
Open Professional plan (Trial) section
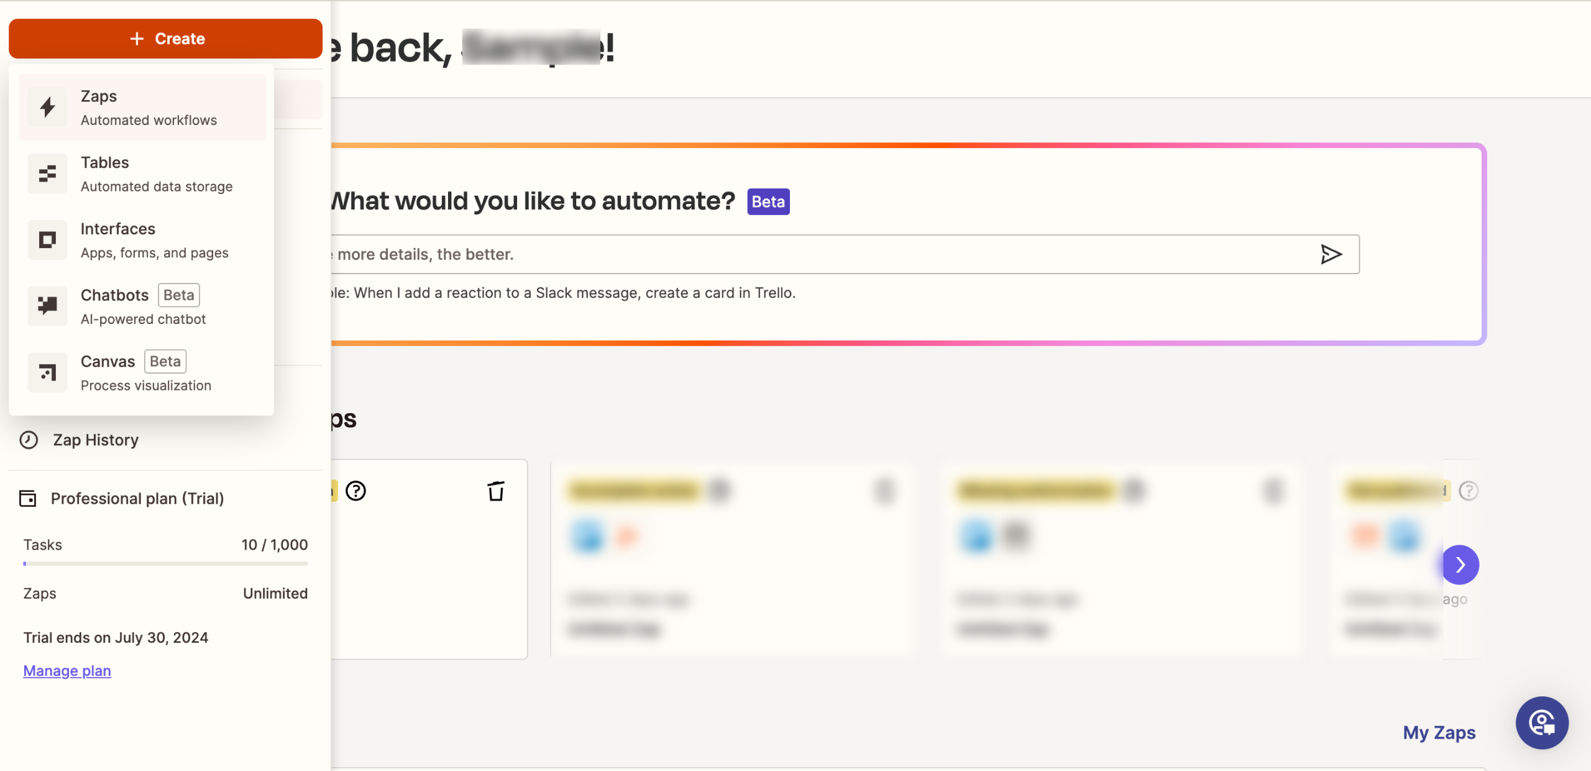tap(137, 499)
